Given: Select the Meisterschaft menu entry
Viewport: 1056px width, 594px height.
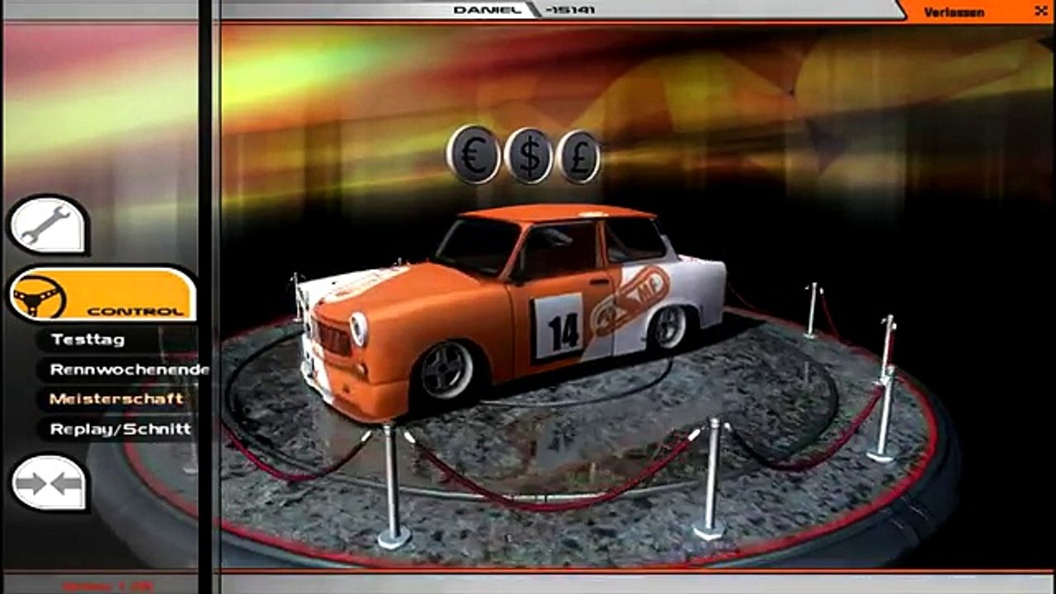Looking at the screenshot, I should 116,398.
